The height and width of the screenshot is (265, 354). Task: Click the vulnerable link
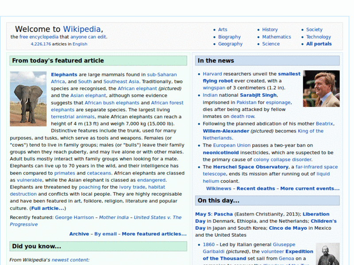tap(30, 180)
